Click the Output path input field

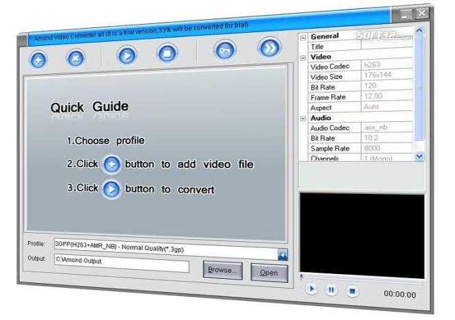tap(122, 263)
